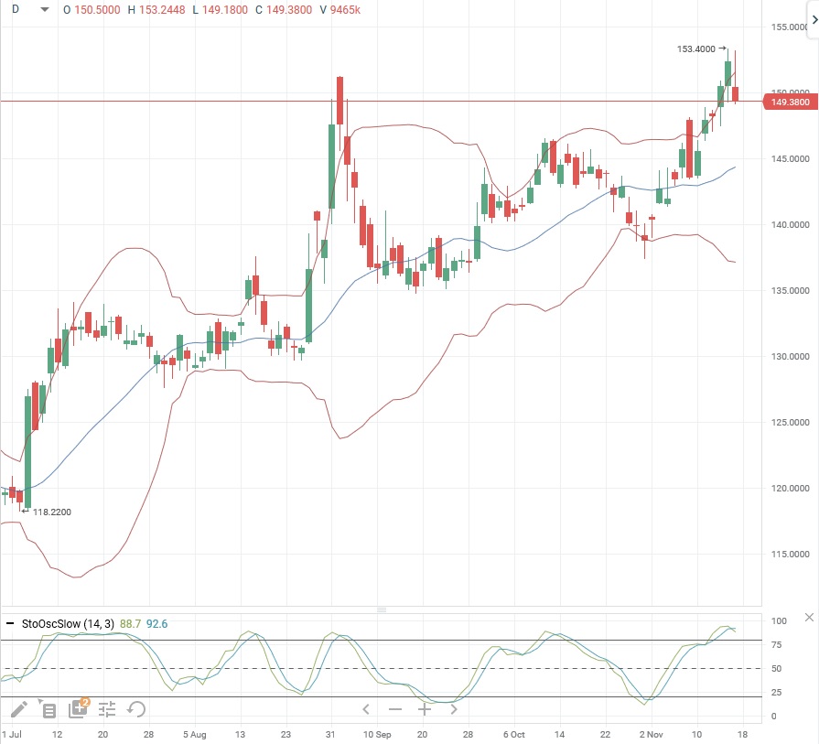Click the 153.4000 high price label
The image size is (819, 744).
(695, 49)
